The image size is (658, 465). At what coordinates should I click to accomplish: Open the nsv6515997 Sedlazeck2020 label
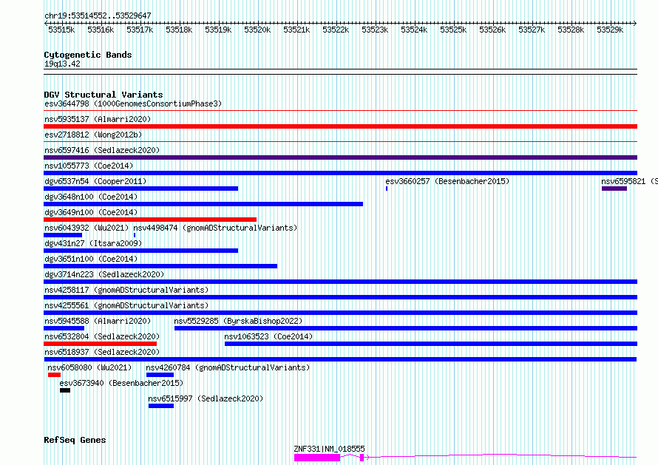[x=206, y=398]
